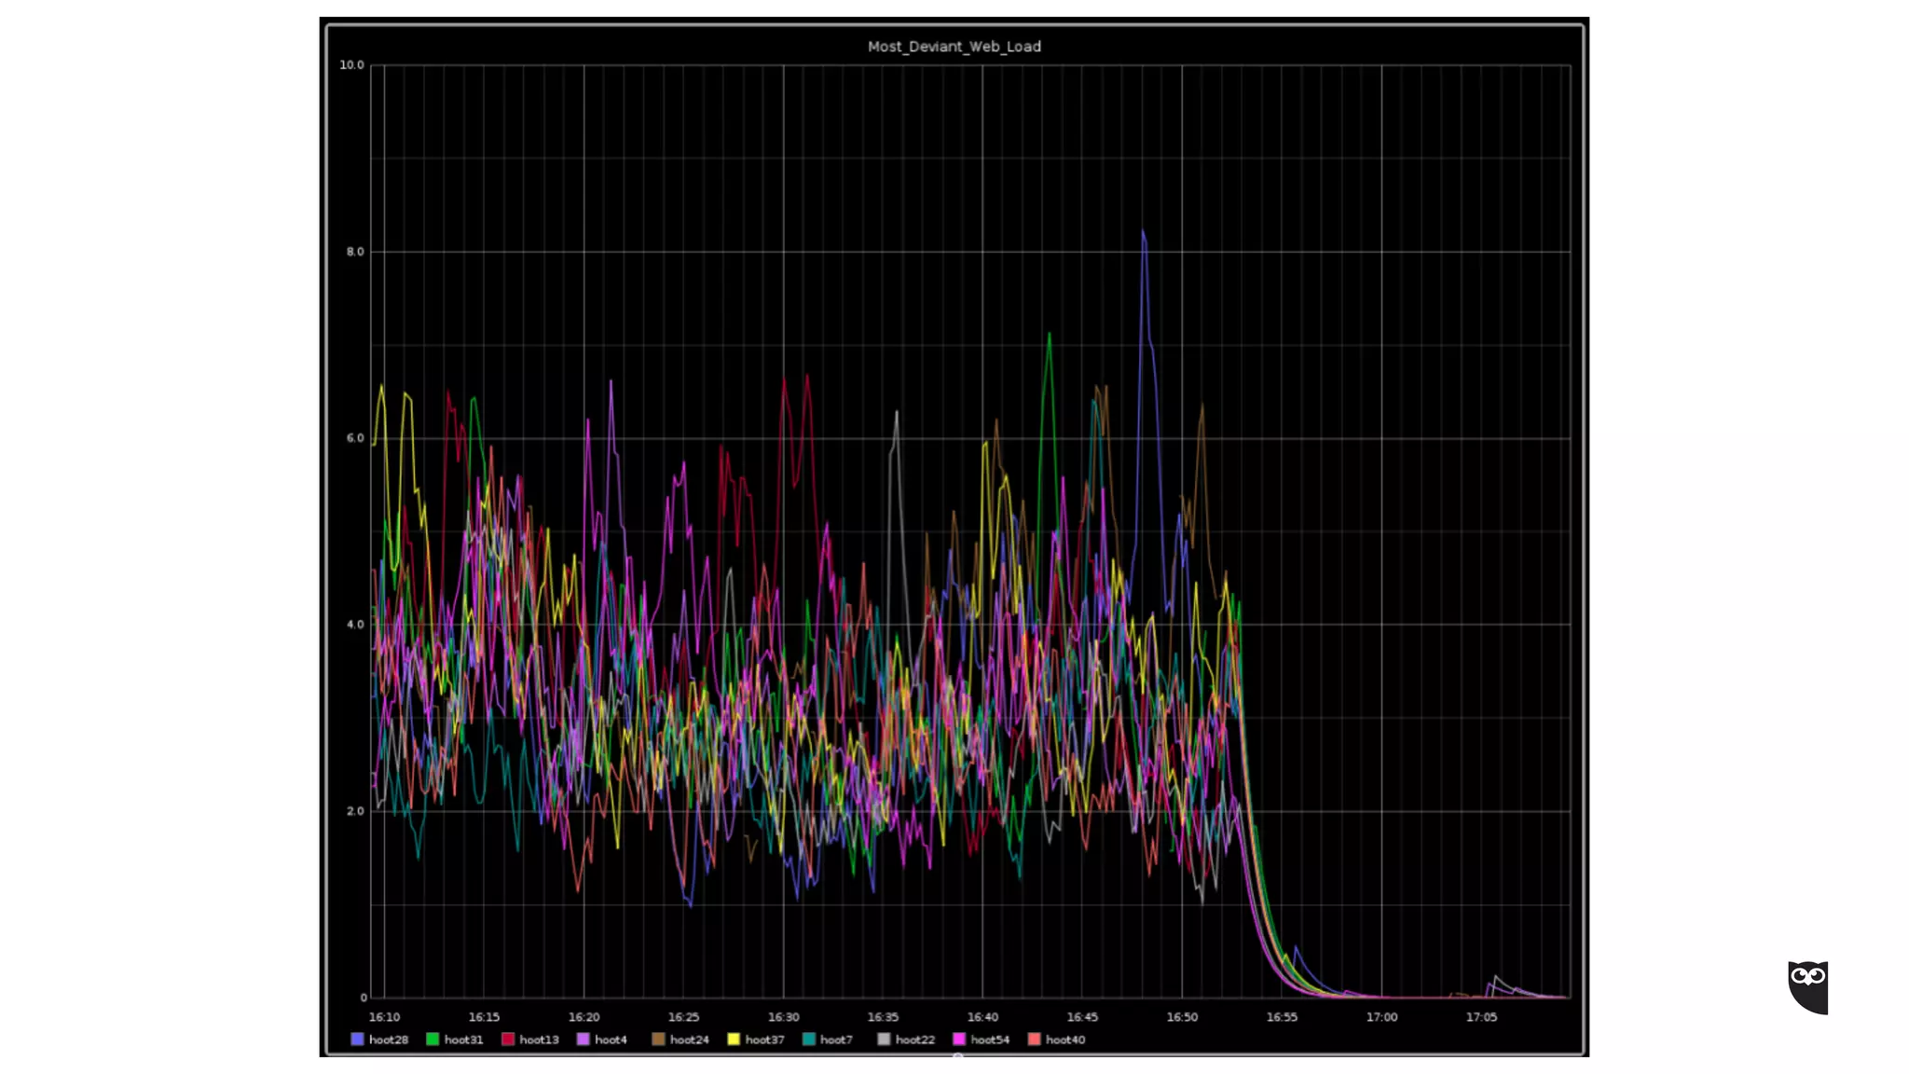Screen dimensions: 1909x1074
Task: Select the hoot7 legend label
Action: coord(837,1040)
